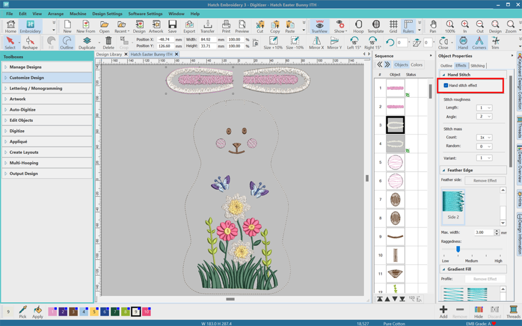Select object 7 thumbnail in Sequence
The image size is (522, 326).
tap(395, 199)
